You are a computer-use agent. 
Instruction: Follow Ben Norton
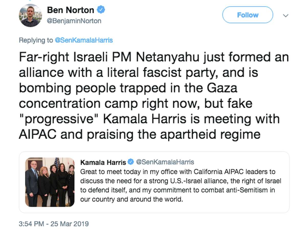click(248, 15)
